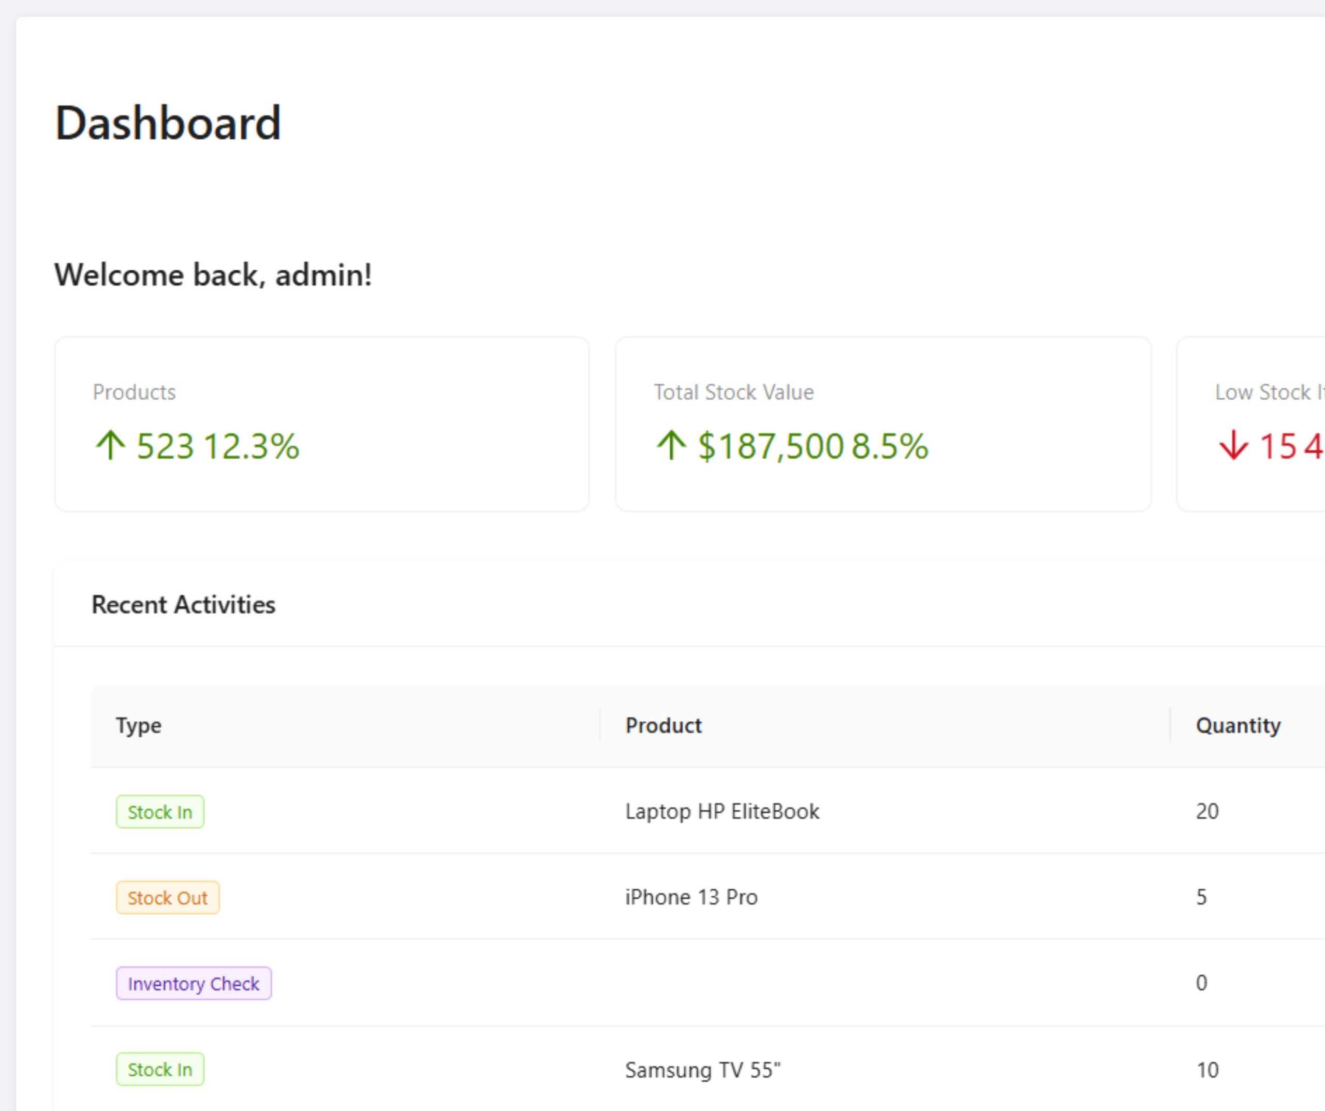Click the red down arrow in the Low Stock card
The image size is (1325, 1111).
(1233, 445)
